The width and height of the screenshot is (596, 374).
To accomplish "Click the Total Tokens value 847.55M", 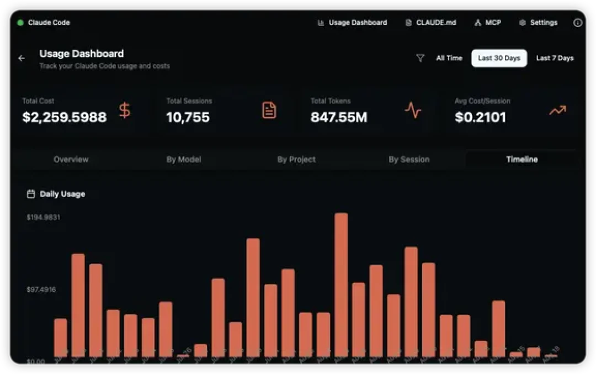I will tap(339, 117).
